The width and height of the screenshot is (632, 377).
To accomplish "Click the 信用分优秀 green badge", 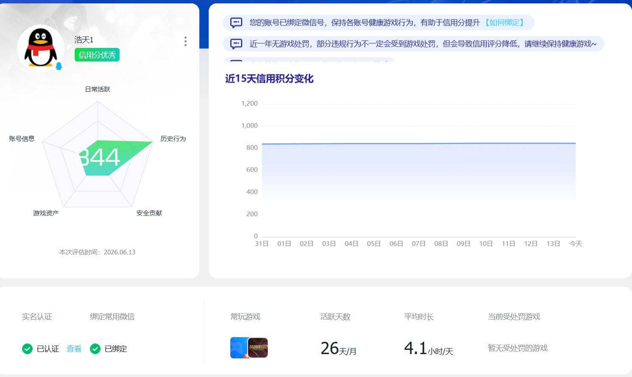I will [x=97, y=55].
